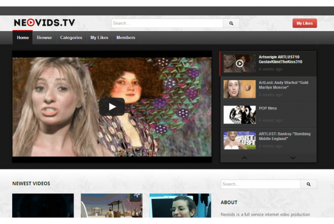Open the woman with glasses video thumbnail
Viewport: 334px width, 224px height.
[x=180, y=206]
